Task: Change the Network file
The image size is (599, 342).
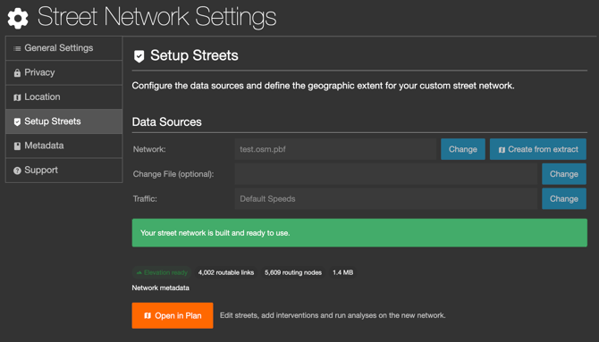Action: point(463,149)
